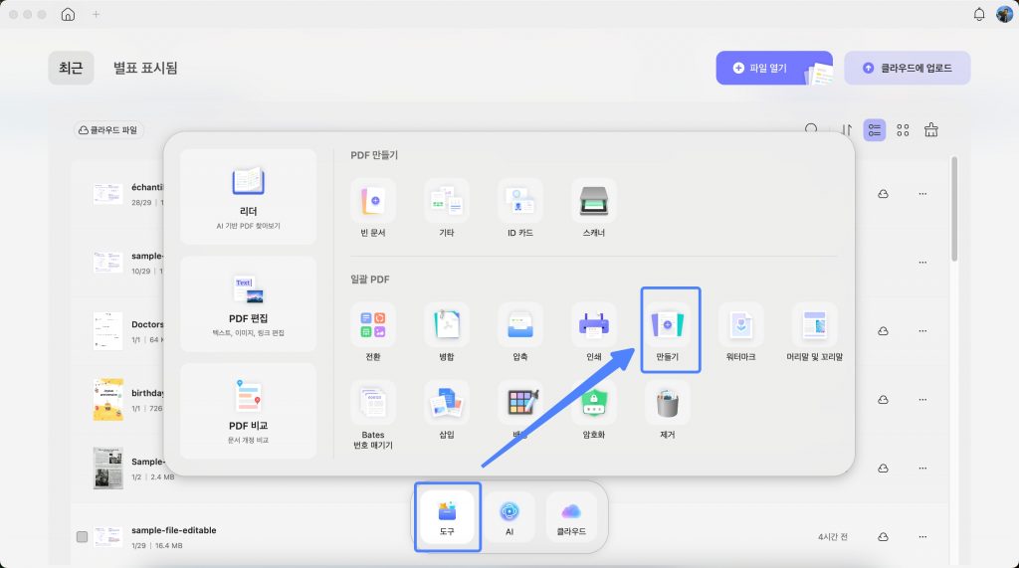Click the 1/29 | 16.4 MB details
1019x568 pixels.
coord(156,545)
